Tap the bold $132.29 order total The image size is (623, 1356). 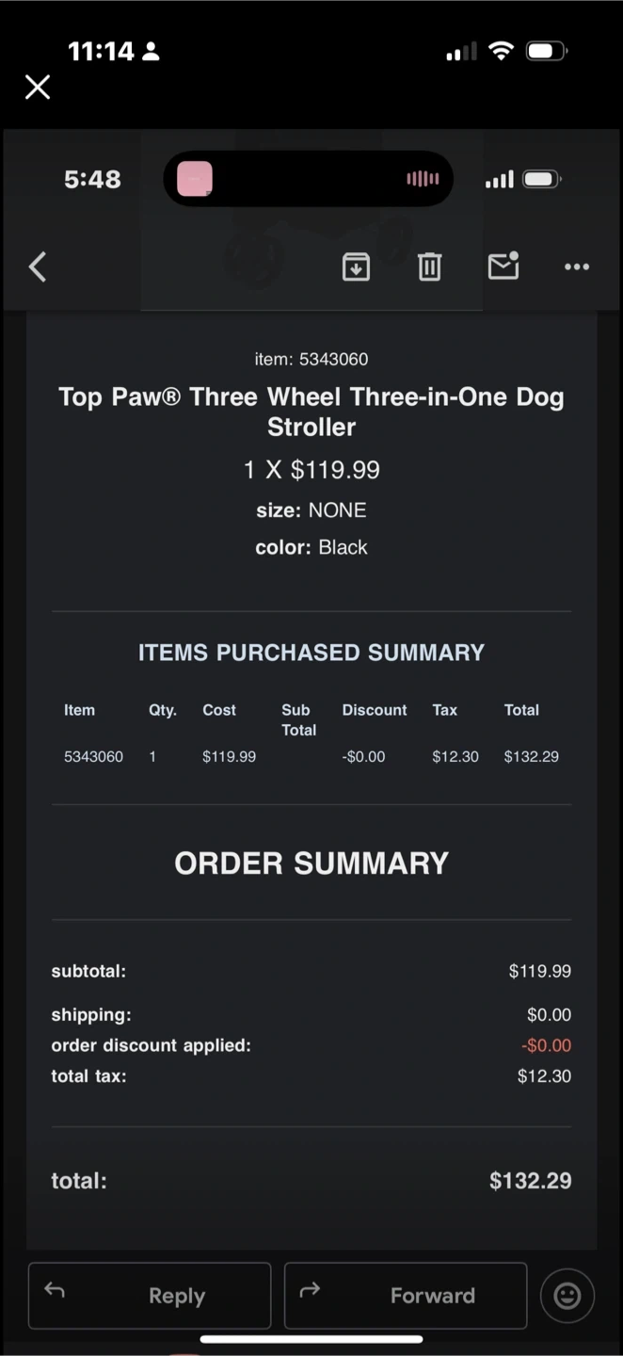(x=530, y=1181)
